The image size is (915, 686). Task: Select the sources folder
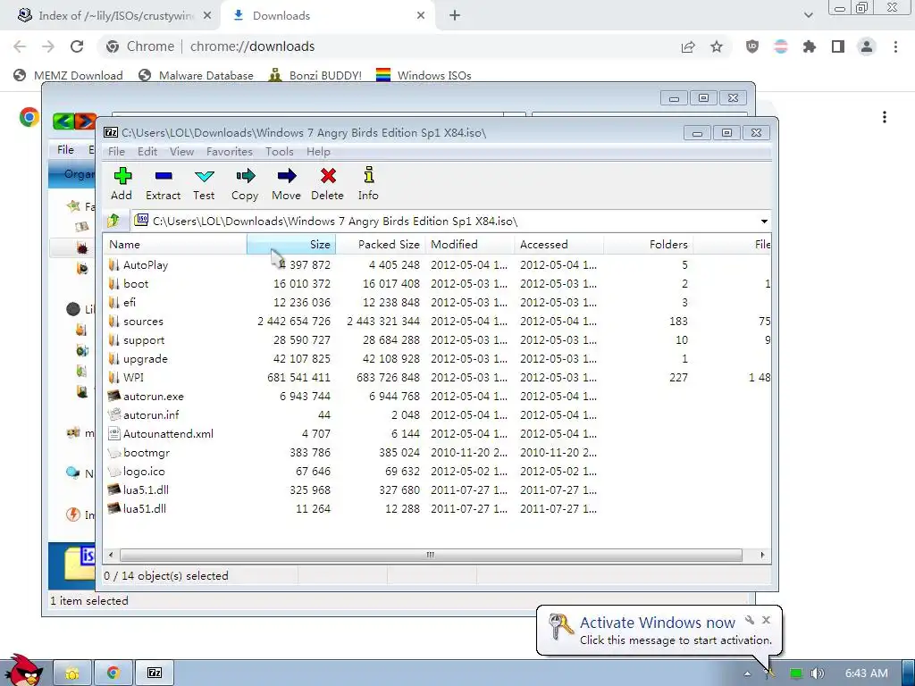(x=143, y=322)
